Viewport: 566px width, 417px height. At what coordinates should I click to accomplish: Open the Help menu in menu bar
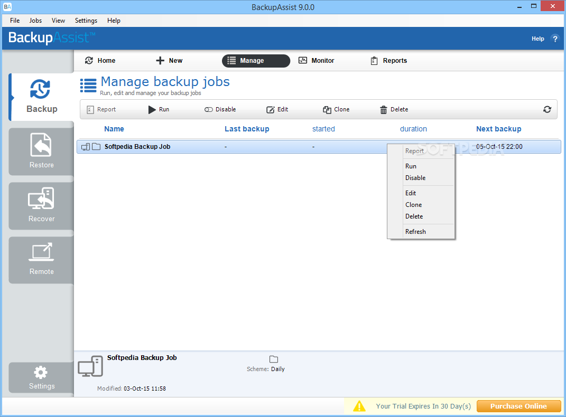coord(114,21)
